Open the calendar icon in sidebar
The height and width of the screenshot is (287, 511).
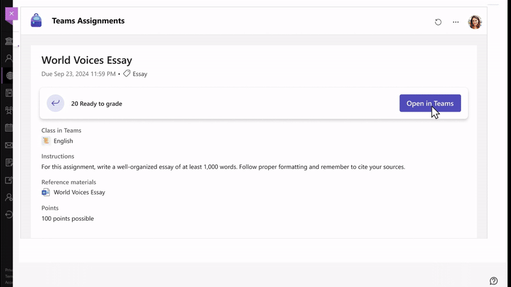point(9,128)
